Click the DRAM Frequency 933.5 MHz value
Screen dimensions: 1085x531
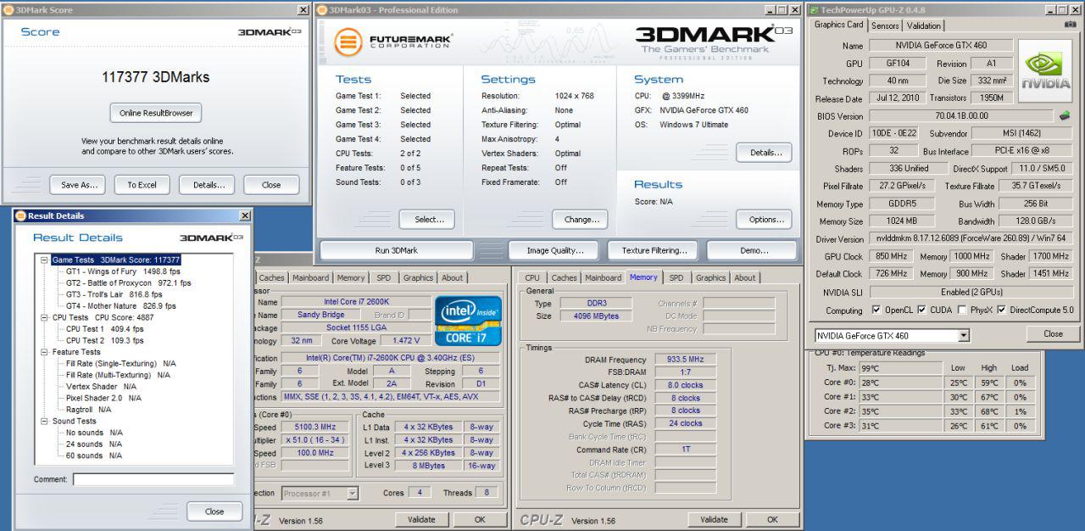685,360
